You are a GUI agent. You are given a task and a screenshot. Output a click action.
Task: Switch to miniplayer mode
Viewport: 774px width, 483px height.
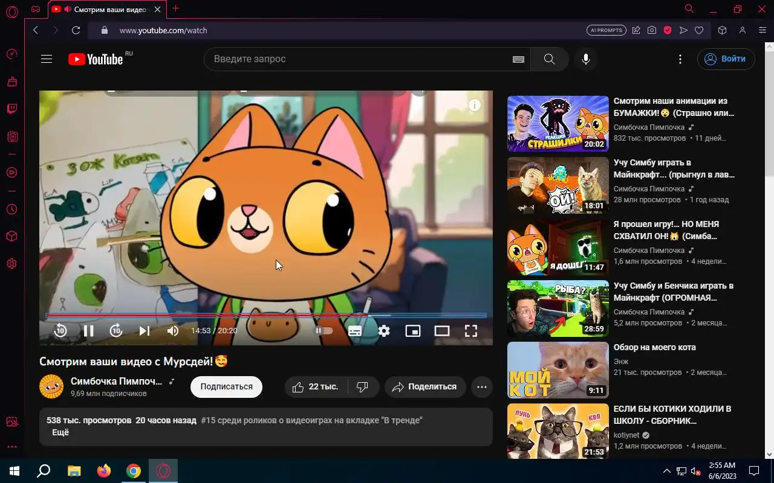(x=413, y=330)
